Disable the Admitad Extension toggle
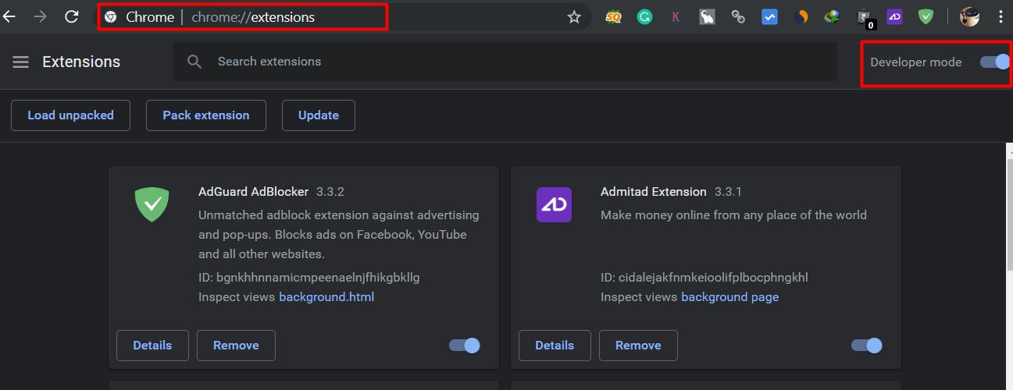 867,346
